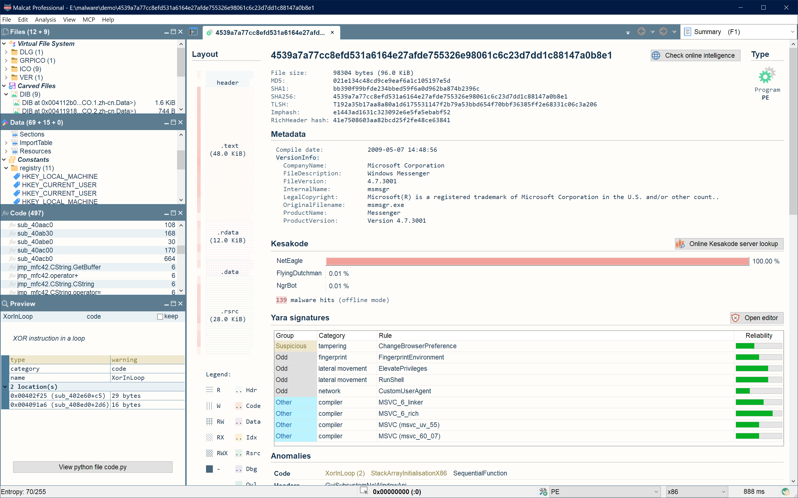
Task: Click the StackArrayInitialisationX86 anomaly link
Action: click(408, 473)
